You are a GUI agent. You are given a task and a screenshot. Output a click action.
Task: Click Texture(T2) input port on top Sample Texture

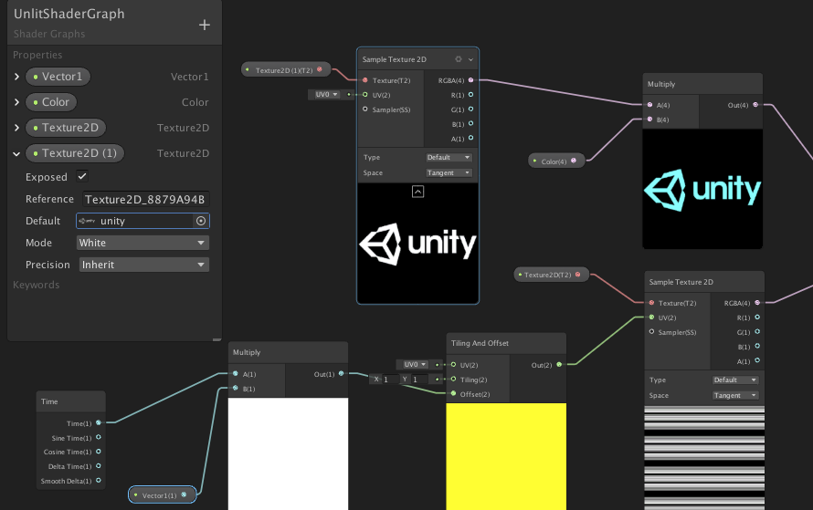365,80
